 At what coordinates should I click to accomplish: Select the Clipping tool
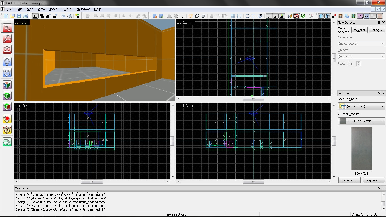point(7,119)
